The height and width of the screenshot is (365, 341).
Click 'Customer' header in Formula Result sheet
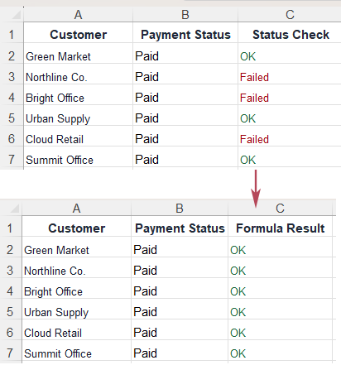pos(76,226)
